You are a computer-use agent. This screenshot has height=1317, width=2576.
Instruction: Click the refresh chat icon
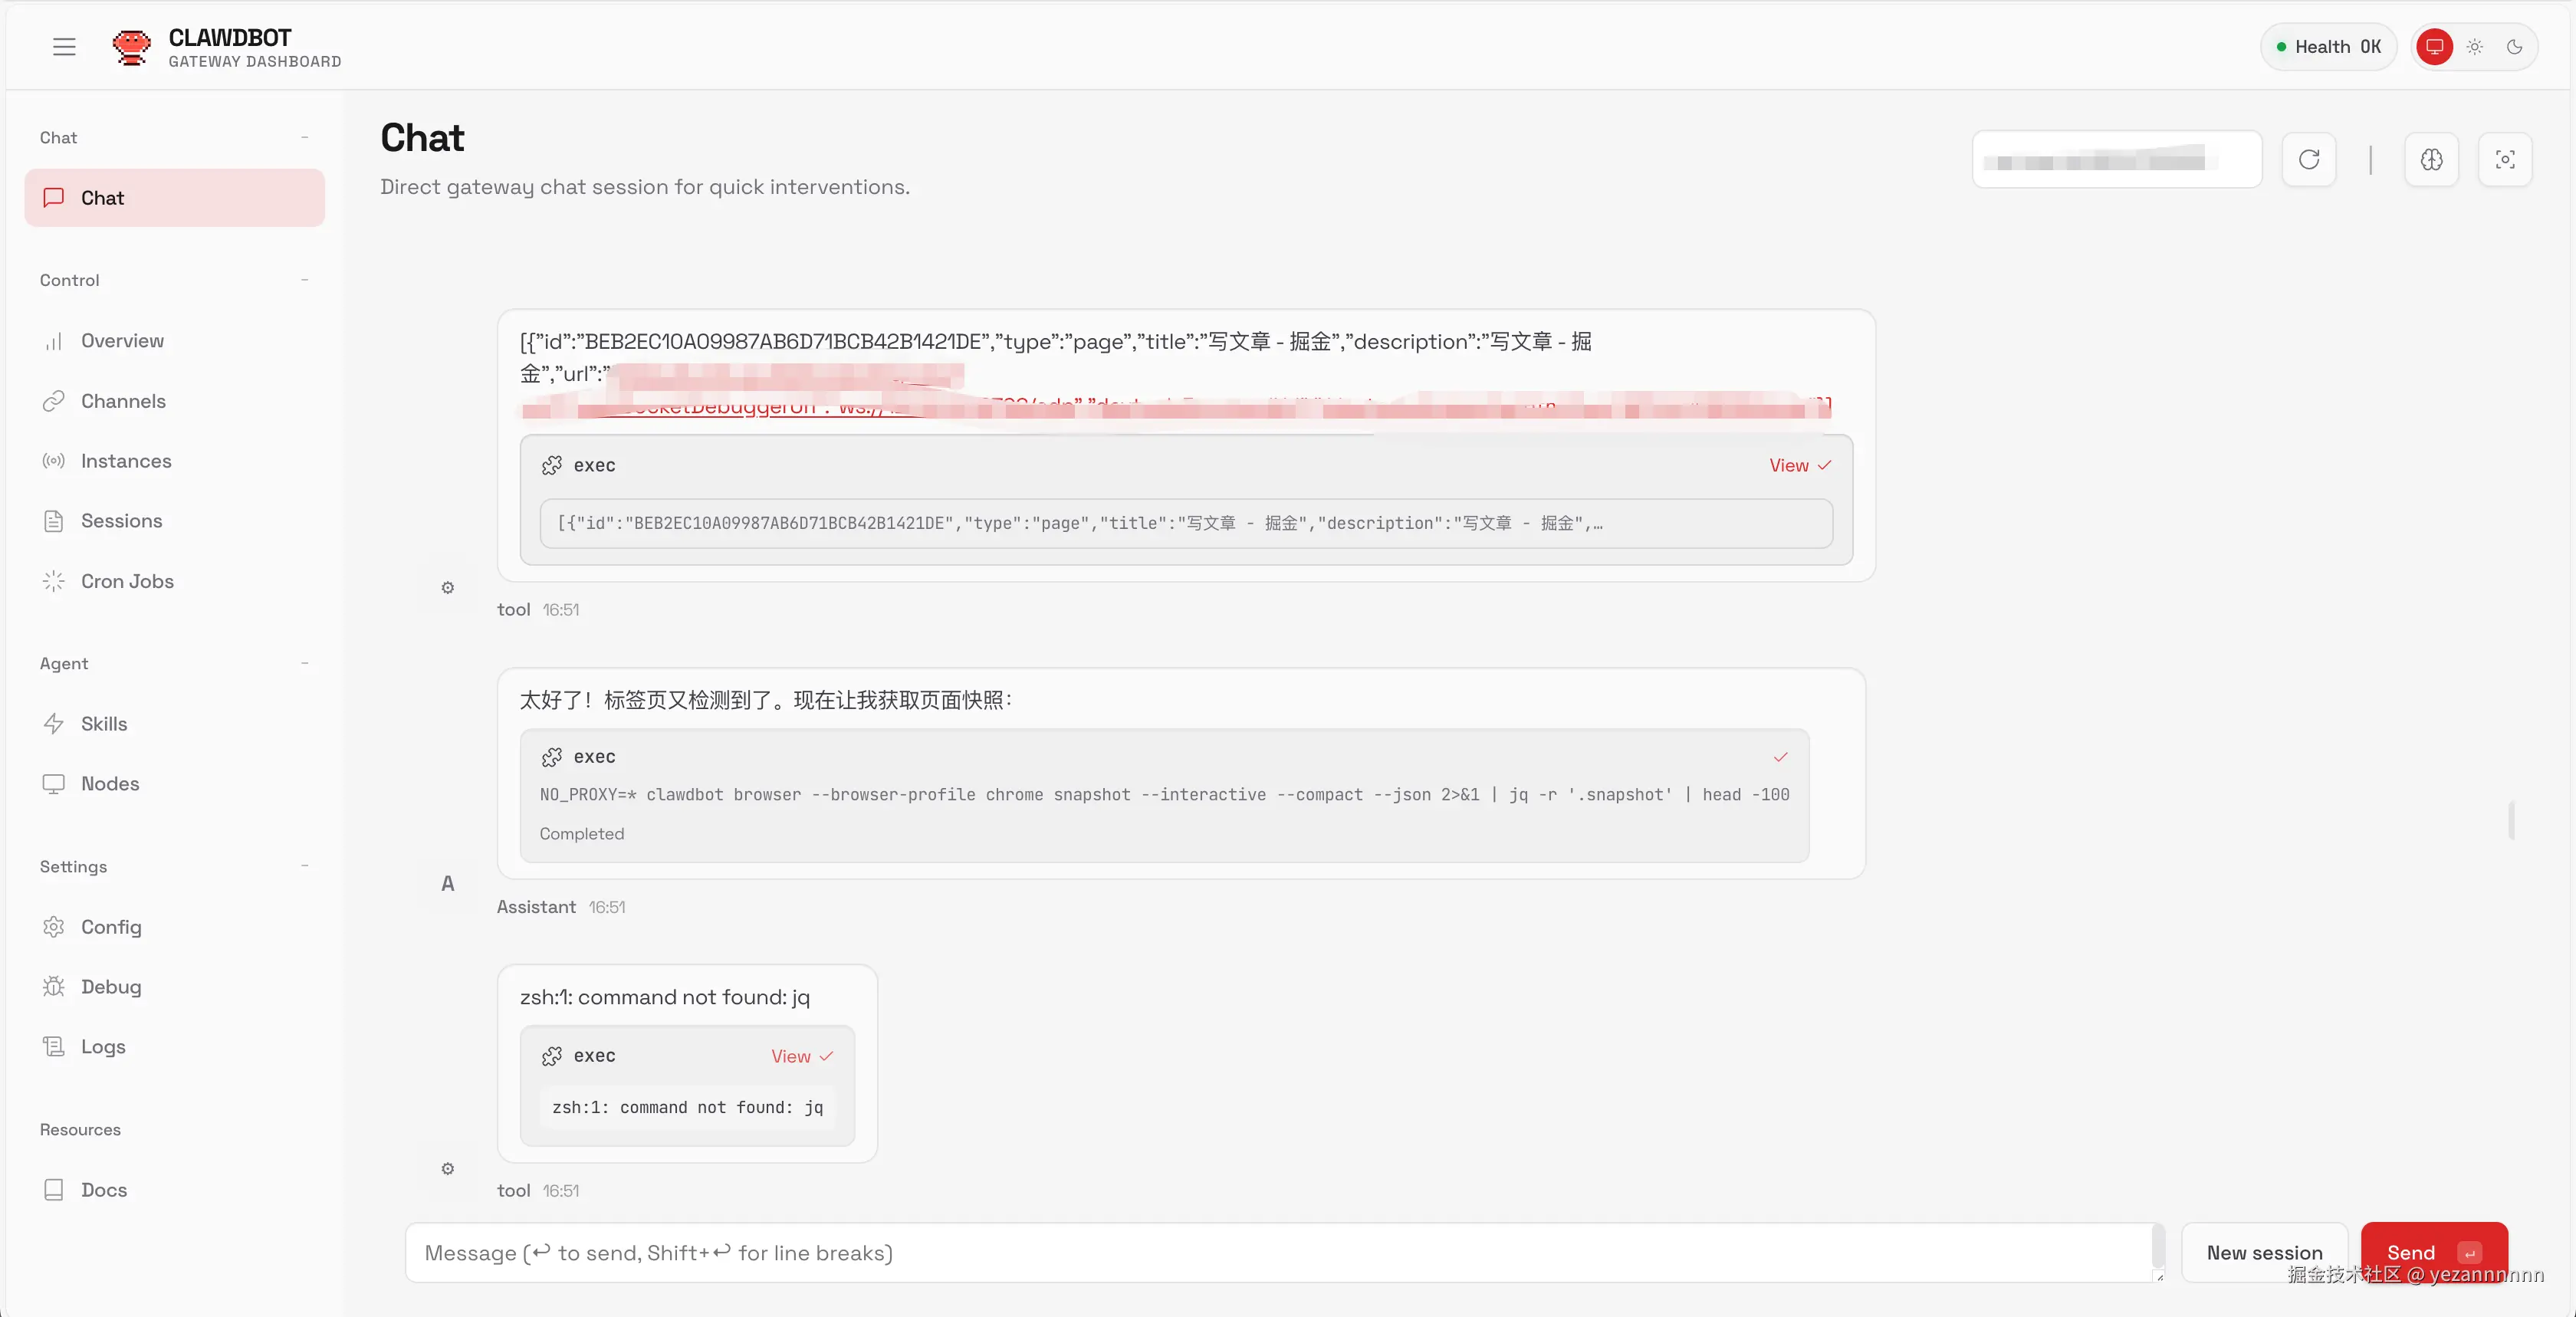click(2308, 160)
